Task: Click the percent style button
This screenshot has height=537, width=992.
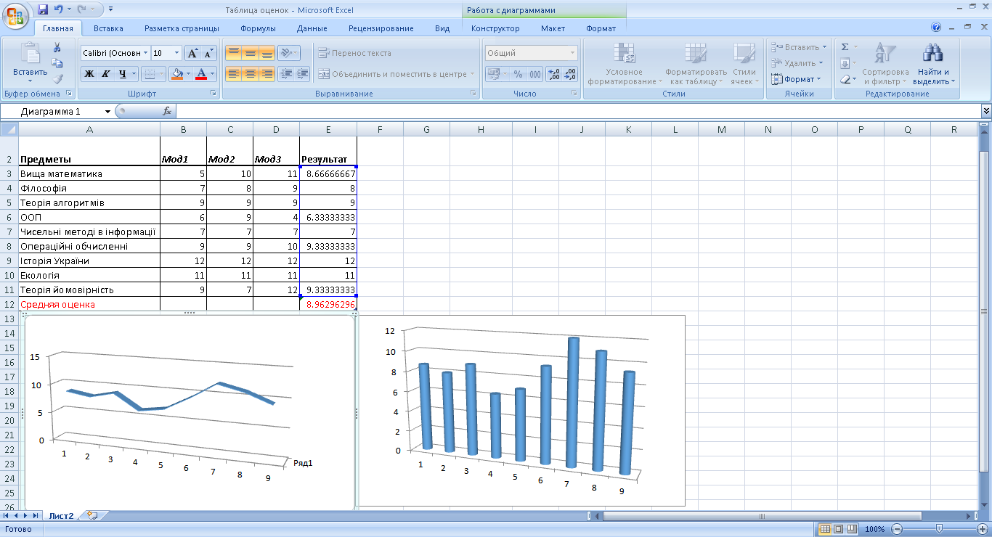Action: pos(518,74)
